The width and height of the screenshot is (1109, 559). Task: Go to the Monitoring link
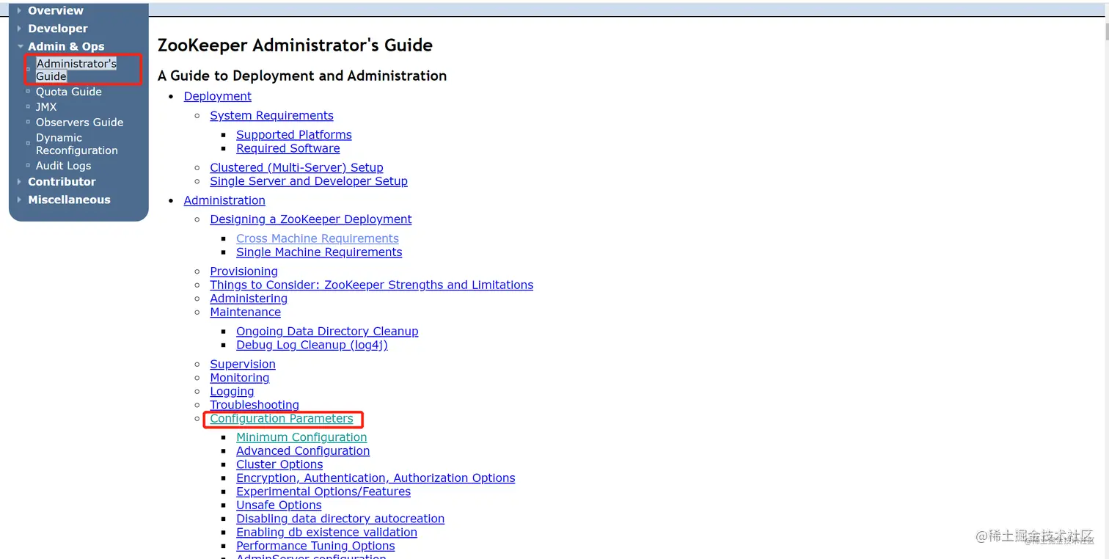pos(240,378)
